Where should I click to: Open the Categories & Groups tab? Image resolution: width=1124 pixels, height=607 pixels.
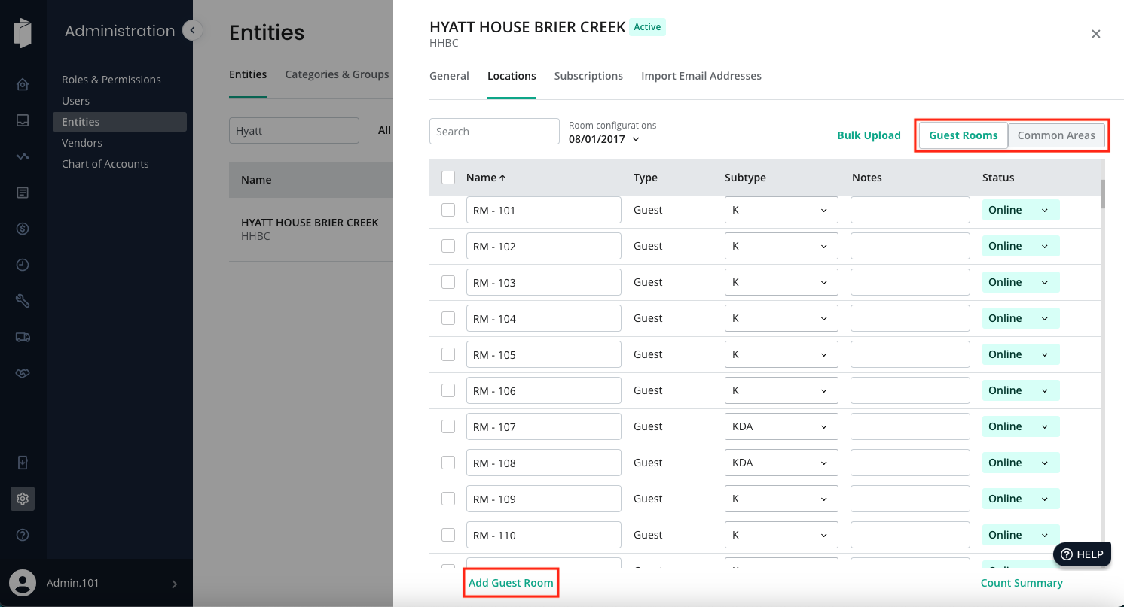tap(337, 74)
